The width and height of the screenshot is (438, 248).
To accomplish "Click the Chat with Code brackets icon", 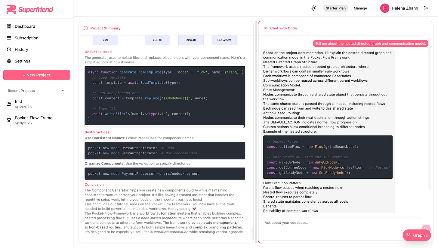I will [x=265, y=28].
